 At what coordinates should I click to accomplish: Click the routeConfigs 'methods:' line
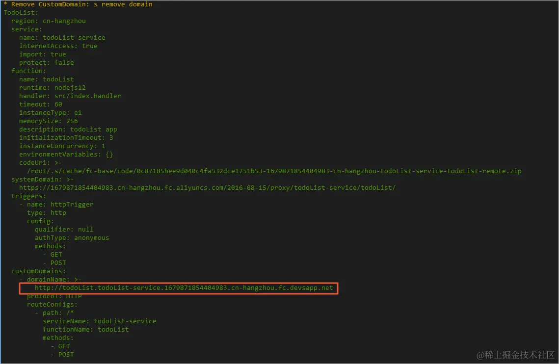click(x=58, y=338)
